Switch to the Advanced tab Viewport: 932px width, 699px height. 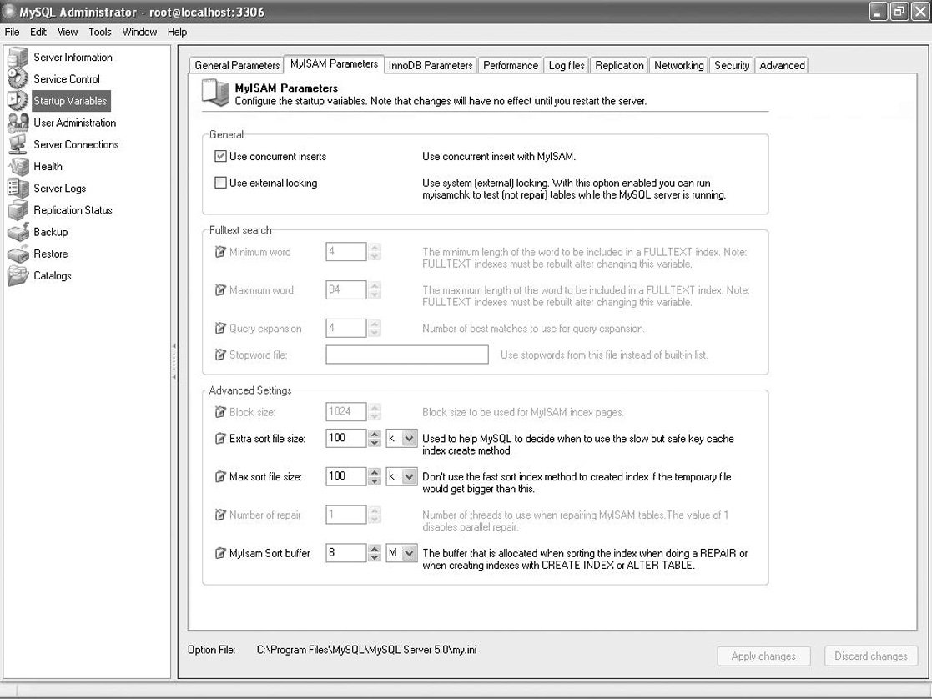782,65
